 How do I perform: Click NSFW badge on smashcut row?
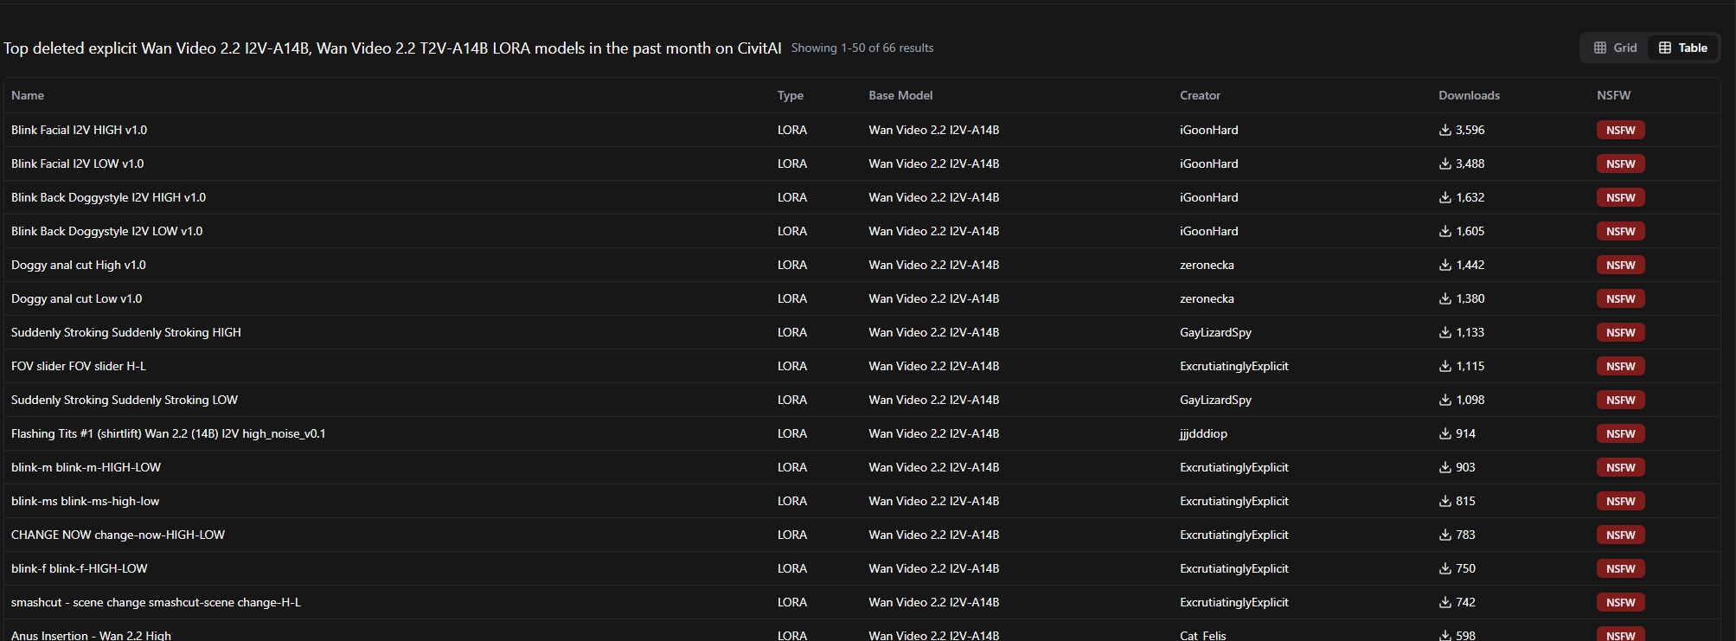(1620, 602)
